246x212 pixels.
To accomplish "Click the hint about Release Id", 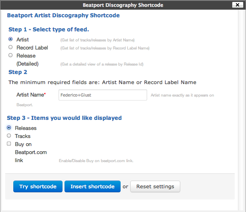I will (102, 64).
